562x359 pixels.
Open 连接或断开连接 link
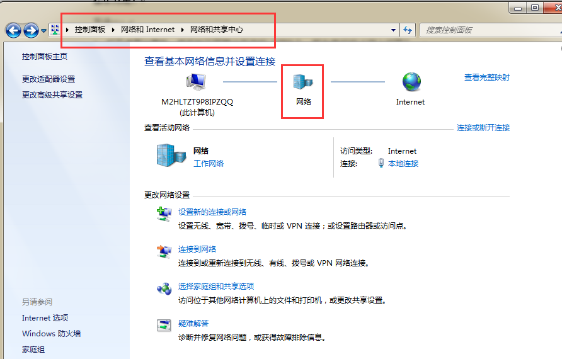(x=483, y=128)
